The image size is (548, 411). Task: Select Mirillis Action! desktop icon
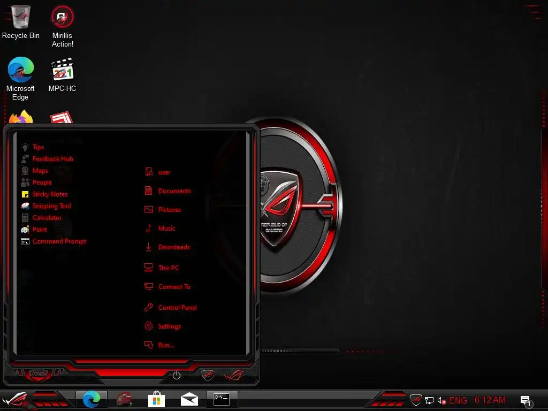[62, 26]
